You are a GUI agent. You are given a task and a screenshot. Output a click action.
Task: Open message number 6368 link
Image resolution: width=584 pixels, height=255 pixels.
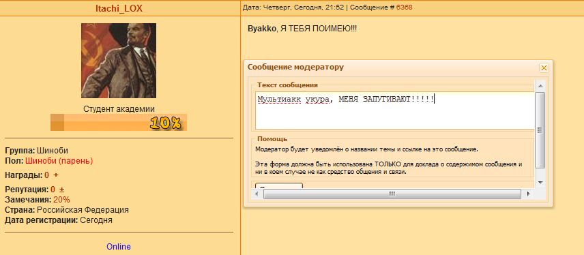coord(404,7)
